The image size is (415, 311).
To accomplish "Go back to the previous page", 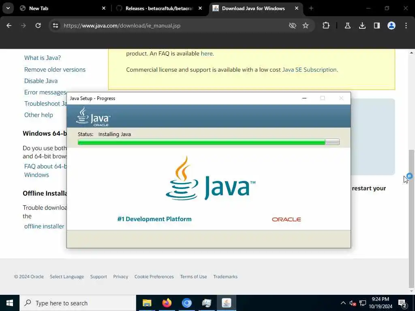I will [9, 26].
